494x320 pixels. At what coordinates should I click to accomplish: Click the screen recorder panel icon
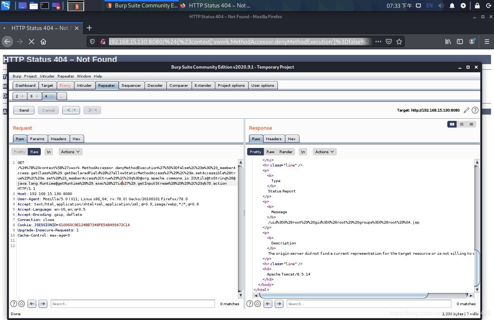click(56, 6)
